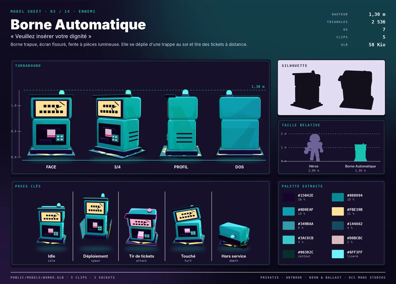396x284 pixels.
Task: Click the #088994 color swatch
Action: pos(338,197)
